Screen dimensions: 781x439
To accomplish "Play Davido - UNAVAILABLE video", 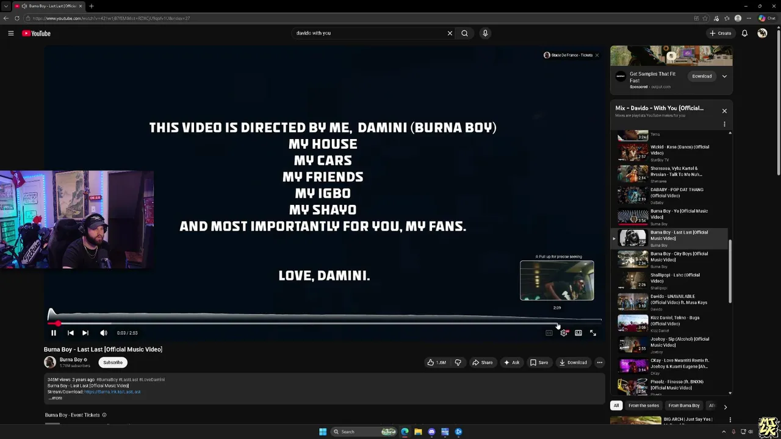I will 669,302.
